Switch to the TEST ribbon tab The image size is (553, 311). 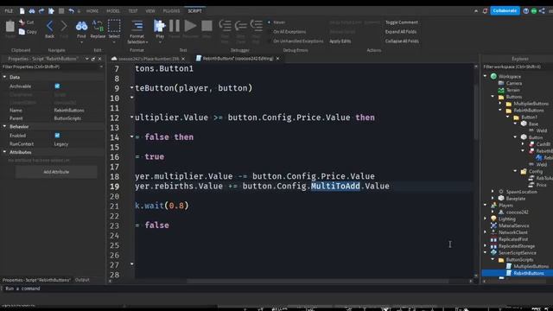click(133, 11)
